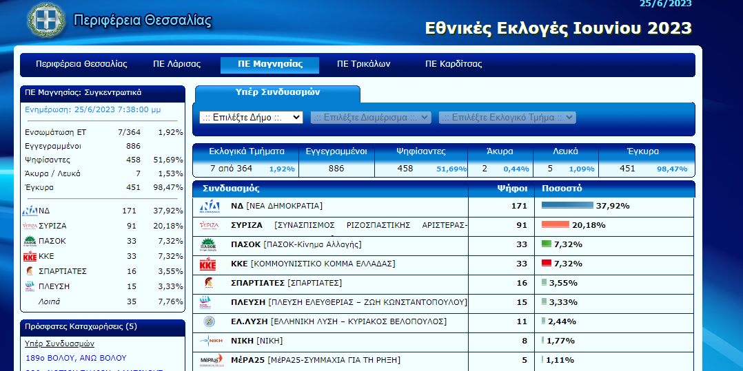This screenshot has width=743, height=371.
Task: Click the ΚΚΕ logo in results table
Action: 209,264
